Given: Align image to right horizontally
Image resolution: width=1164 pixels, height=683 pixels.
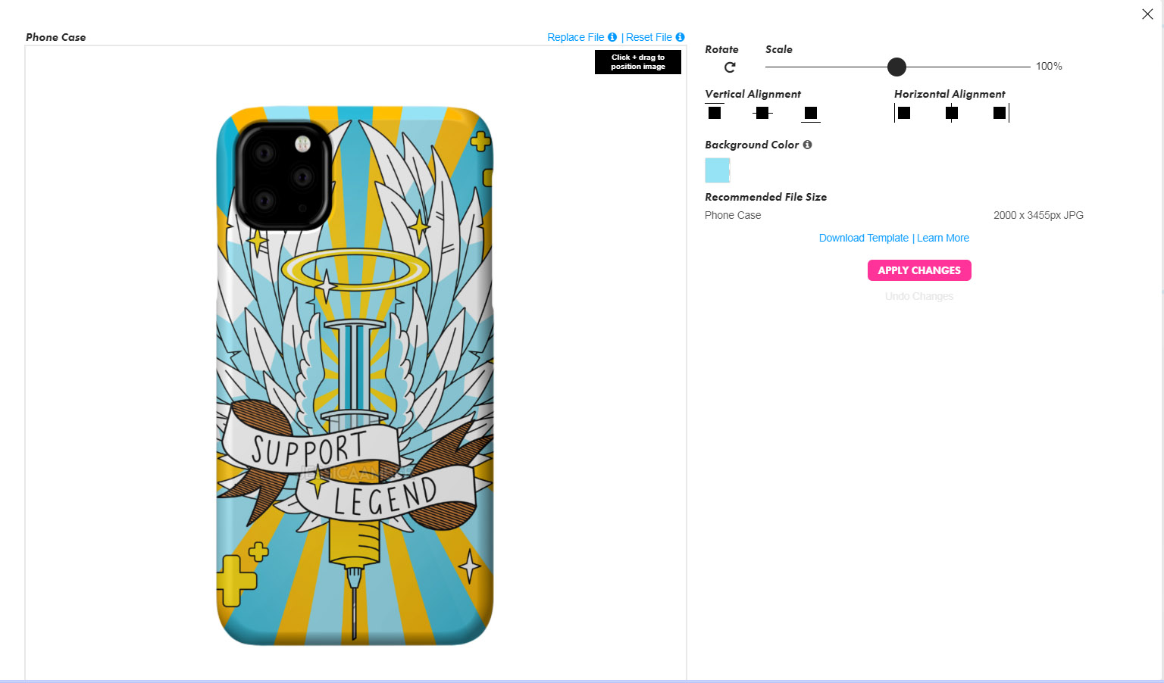Looking at the screenshot, I should click(x=1000, y=113).
